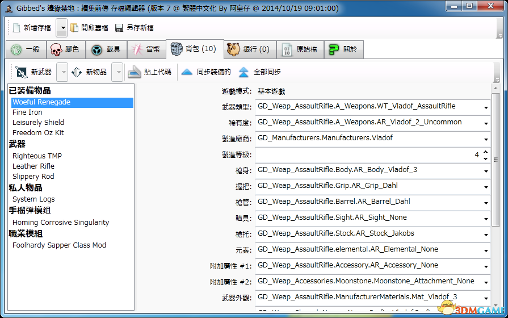Open the dropdown arrow next to 新增存檔

62,28
